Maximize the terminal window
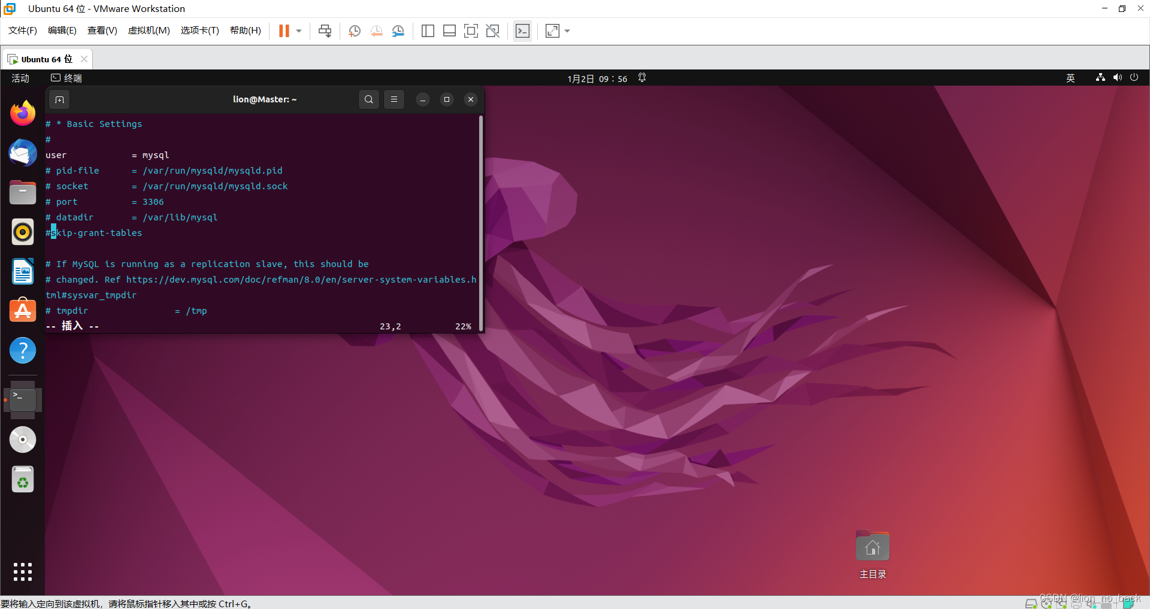1150x609 pixels. tap(447, 99)
